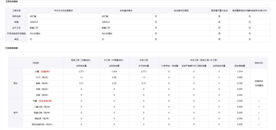Image resolution: width=276 pixels, height=130 pixels.
Task: Click the 污染物排放量 section heading
Action: coord(11,48)
